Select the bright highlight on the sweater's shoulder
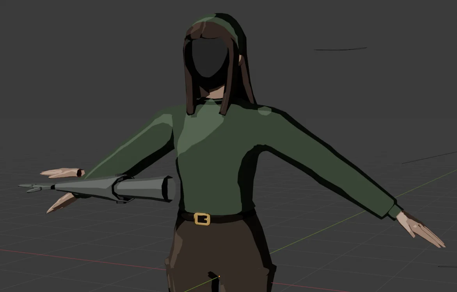This screenshot has width=457, height=292. click(x=265, y=111)
